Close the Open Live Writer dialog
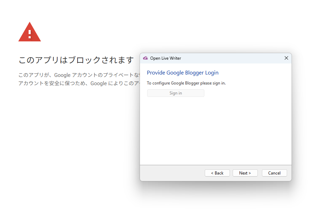Image resolution: width=315 pixels, height=209 pixels. tap(286, 58)
